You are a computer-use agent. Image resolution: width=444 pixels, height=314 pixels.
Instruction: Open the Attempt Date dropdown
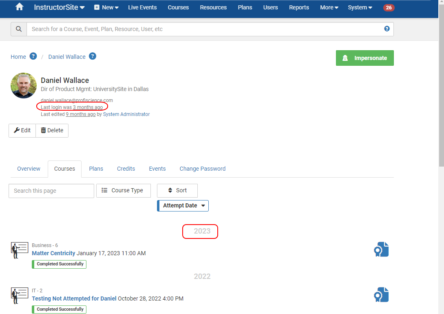pyautogui.click(x=183, y=206)
